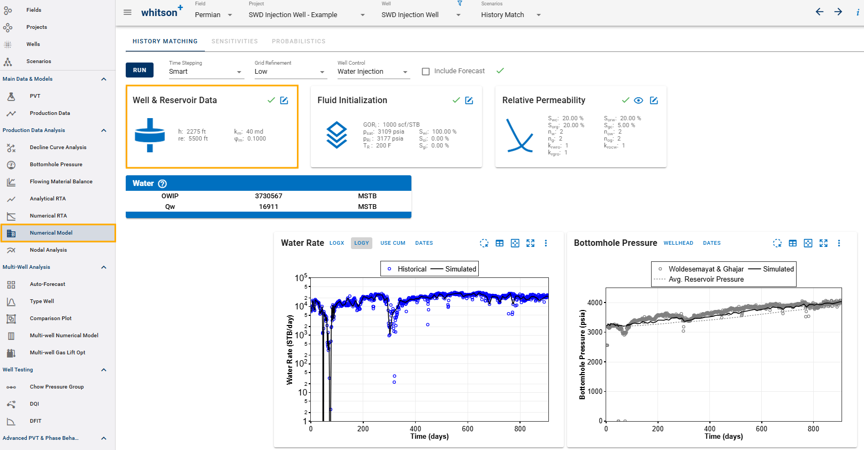Viewport: 864px width, 450px height.
Task: Switch to the Sensitivities tab
Action: click(234, 41)
